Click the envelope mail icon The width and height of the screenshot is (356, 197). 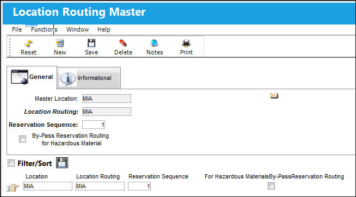pos(274,96)
